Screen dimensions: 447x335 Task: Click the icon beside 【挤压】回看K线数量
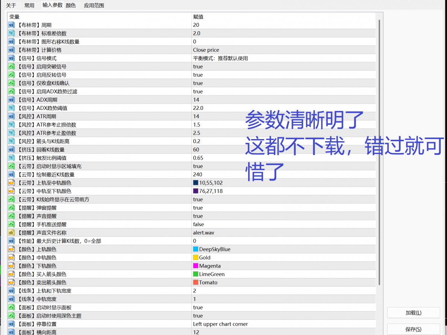click(11, 149)
